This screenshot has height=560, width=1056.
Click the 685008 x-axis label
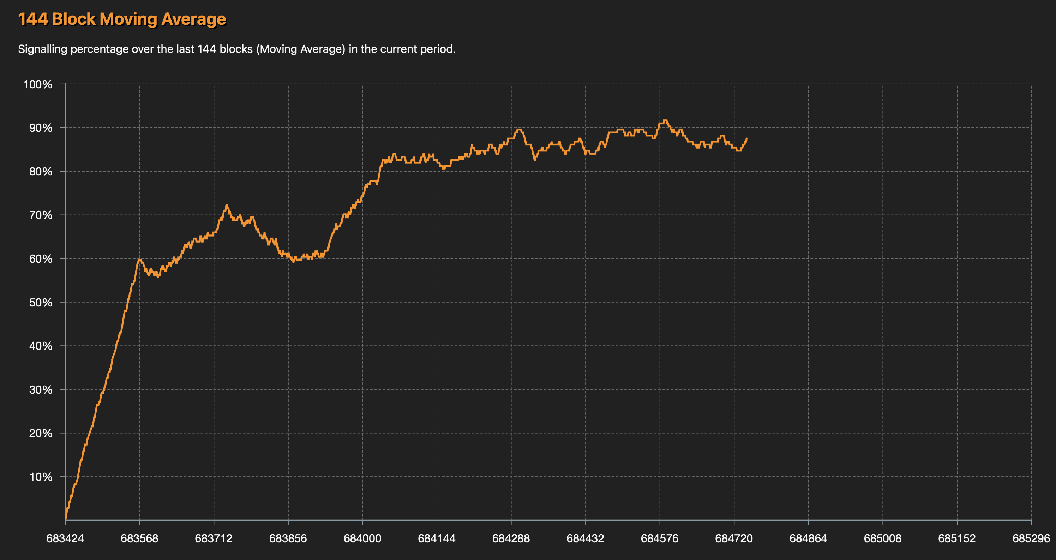coord(883,539)
